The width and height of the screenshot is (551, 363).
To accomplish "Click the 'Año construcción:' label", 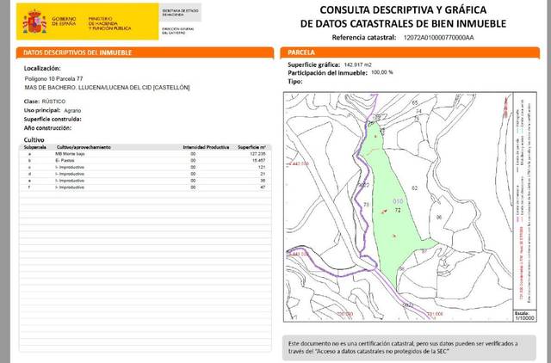I will point(47,128).
